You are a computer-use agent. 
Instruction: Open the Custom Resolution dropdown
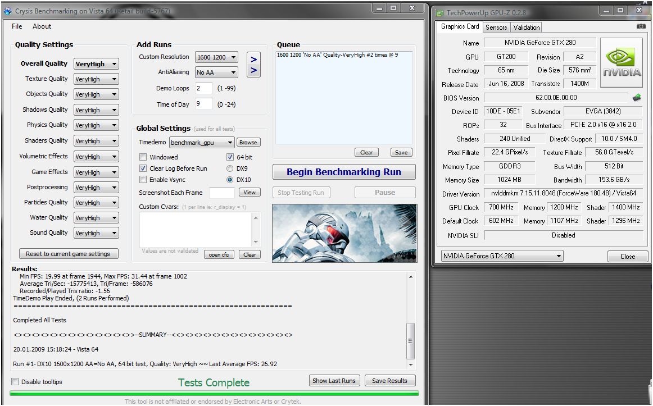(x=216, y=57)
